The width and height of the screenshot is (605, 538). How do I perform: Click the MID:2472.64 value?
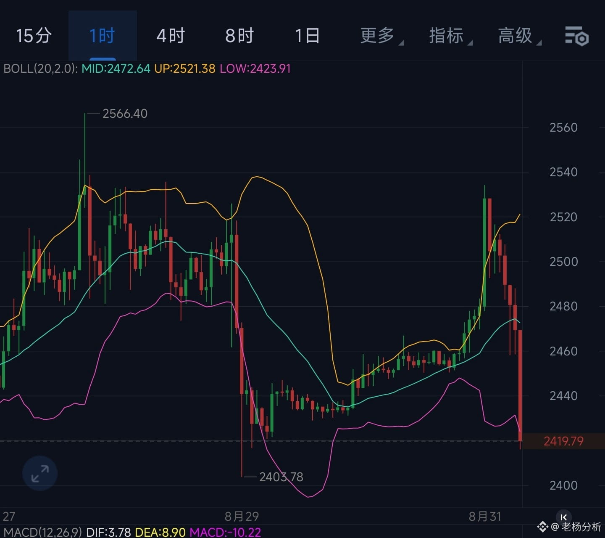point(116,69)
